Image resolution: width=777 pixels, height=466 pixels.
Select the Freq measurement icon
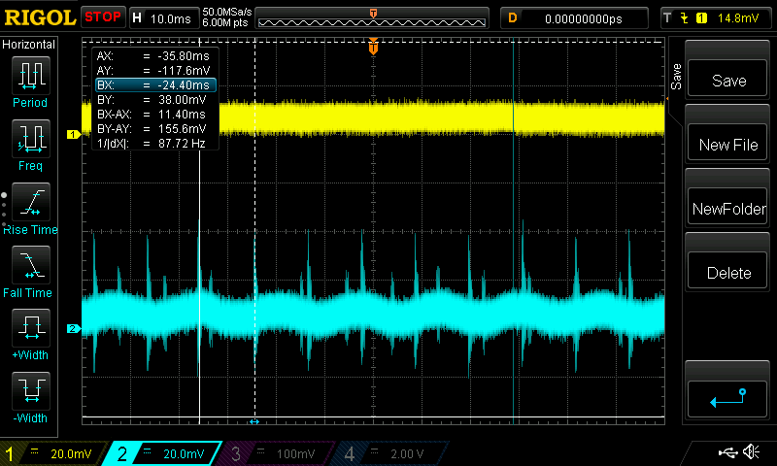pyautogui.click(x=31, y=139)
